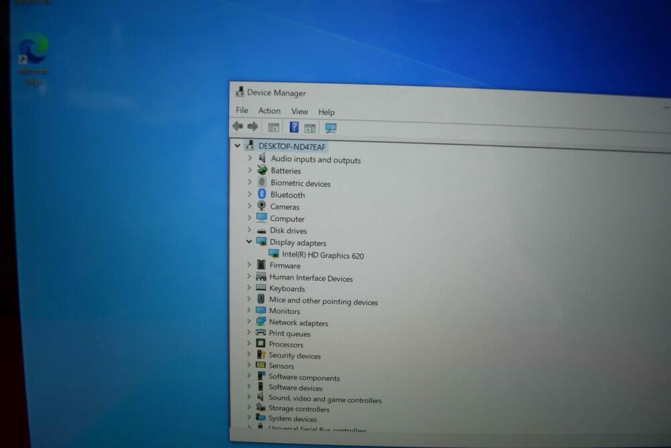This screenshot has height=448, width=671.
Task: Click the DESKTOP-ND47EAF computer icon
Action: [250, 146]
